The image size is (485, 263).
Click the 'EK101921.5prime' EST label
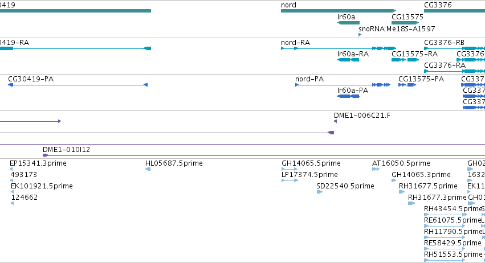pyautogui.click(x=42, y=186)
